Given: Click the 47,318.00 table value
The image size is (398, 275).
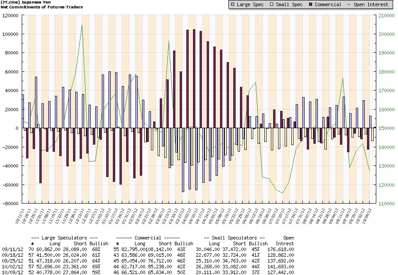Looking at the screenshot, I should (x=48, y=261).
